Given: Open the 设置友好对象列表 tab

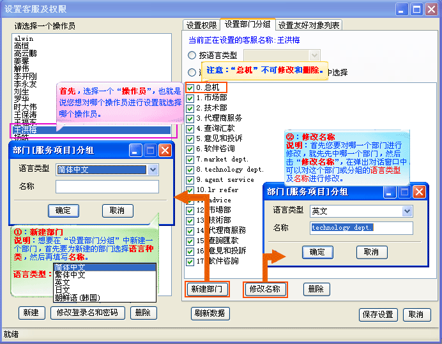Looking at the screenshot, I should click(309, 26).
